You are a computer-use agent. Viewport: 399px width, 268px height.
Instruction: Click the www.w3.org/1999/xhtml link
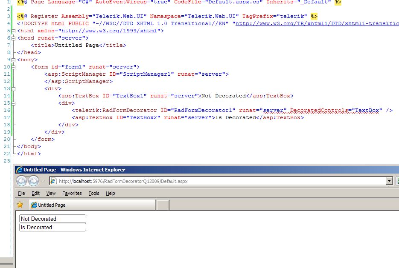point(109,31)
